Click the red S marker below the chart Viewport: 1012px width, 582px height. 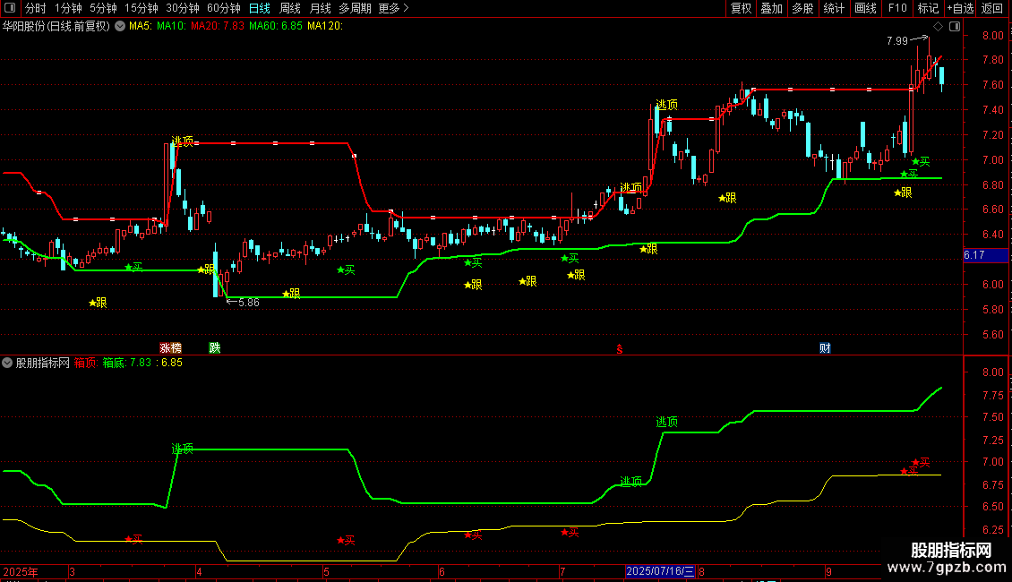[620, 349]
